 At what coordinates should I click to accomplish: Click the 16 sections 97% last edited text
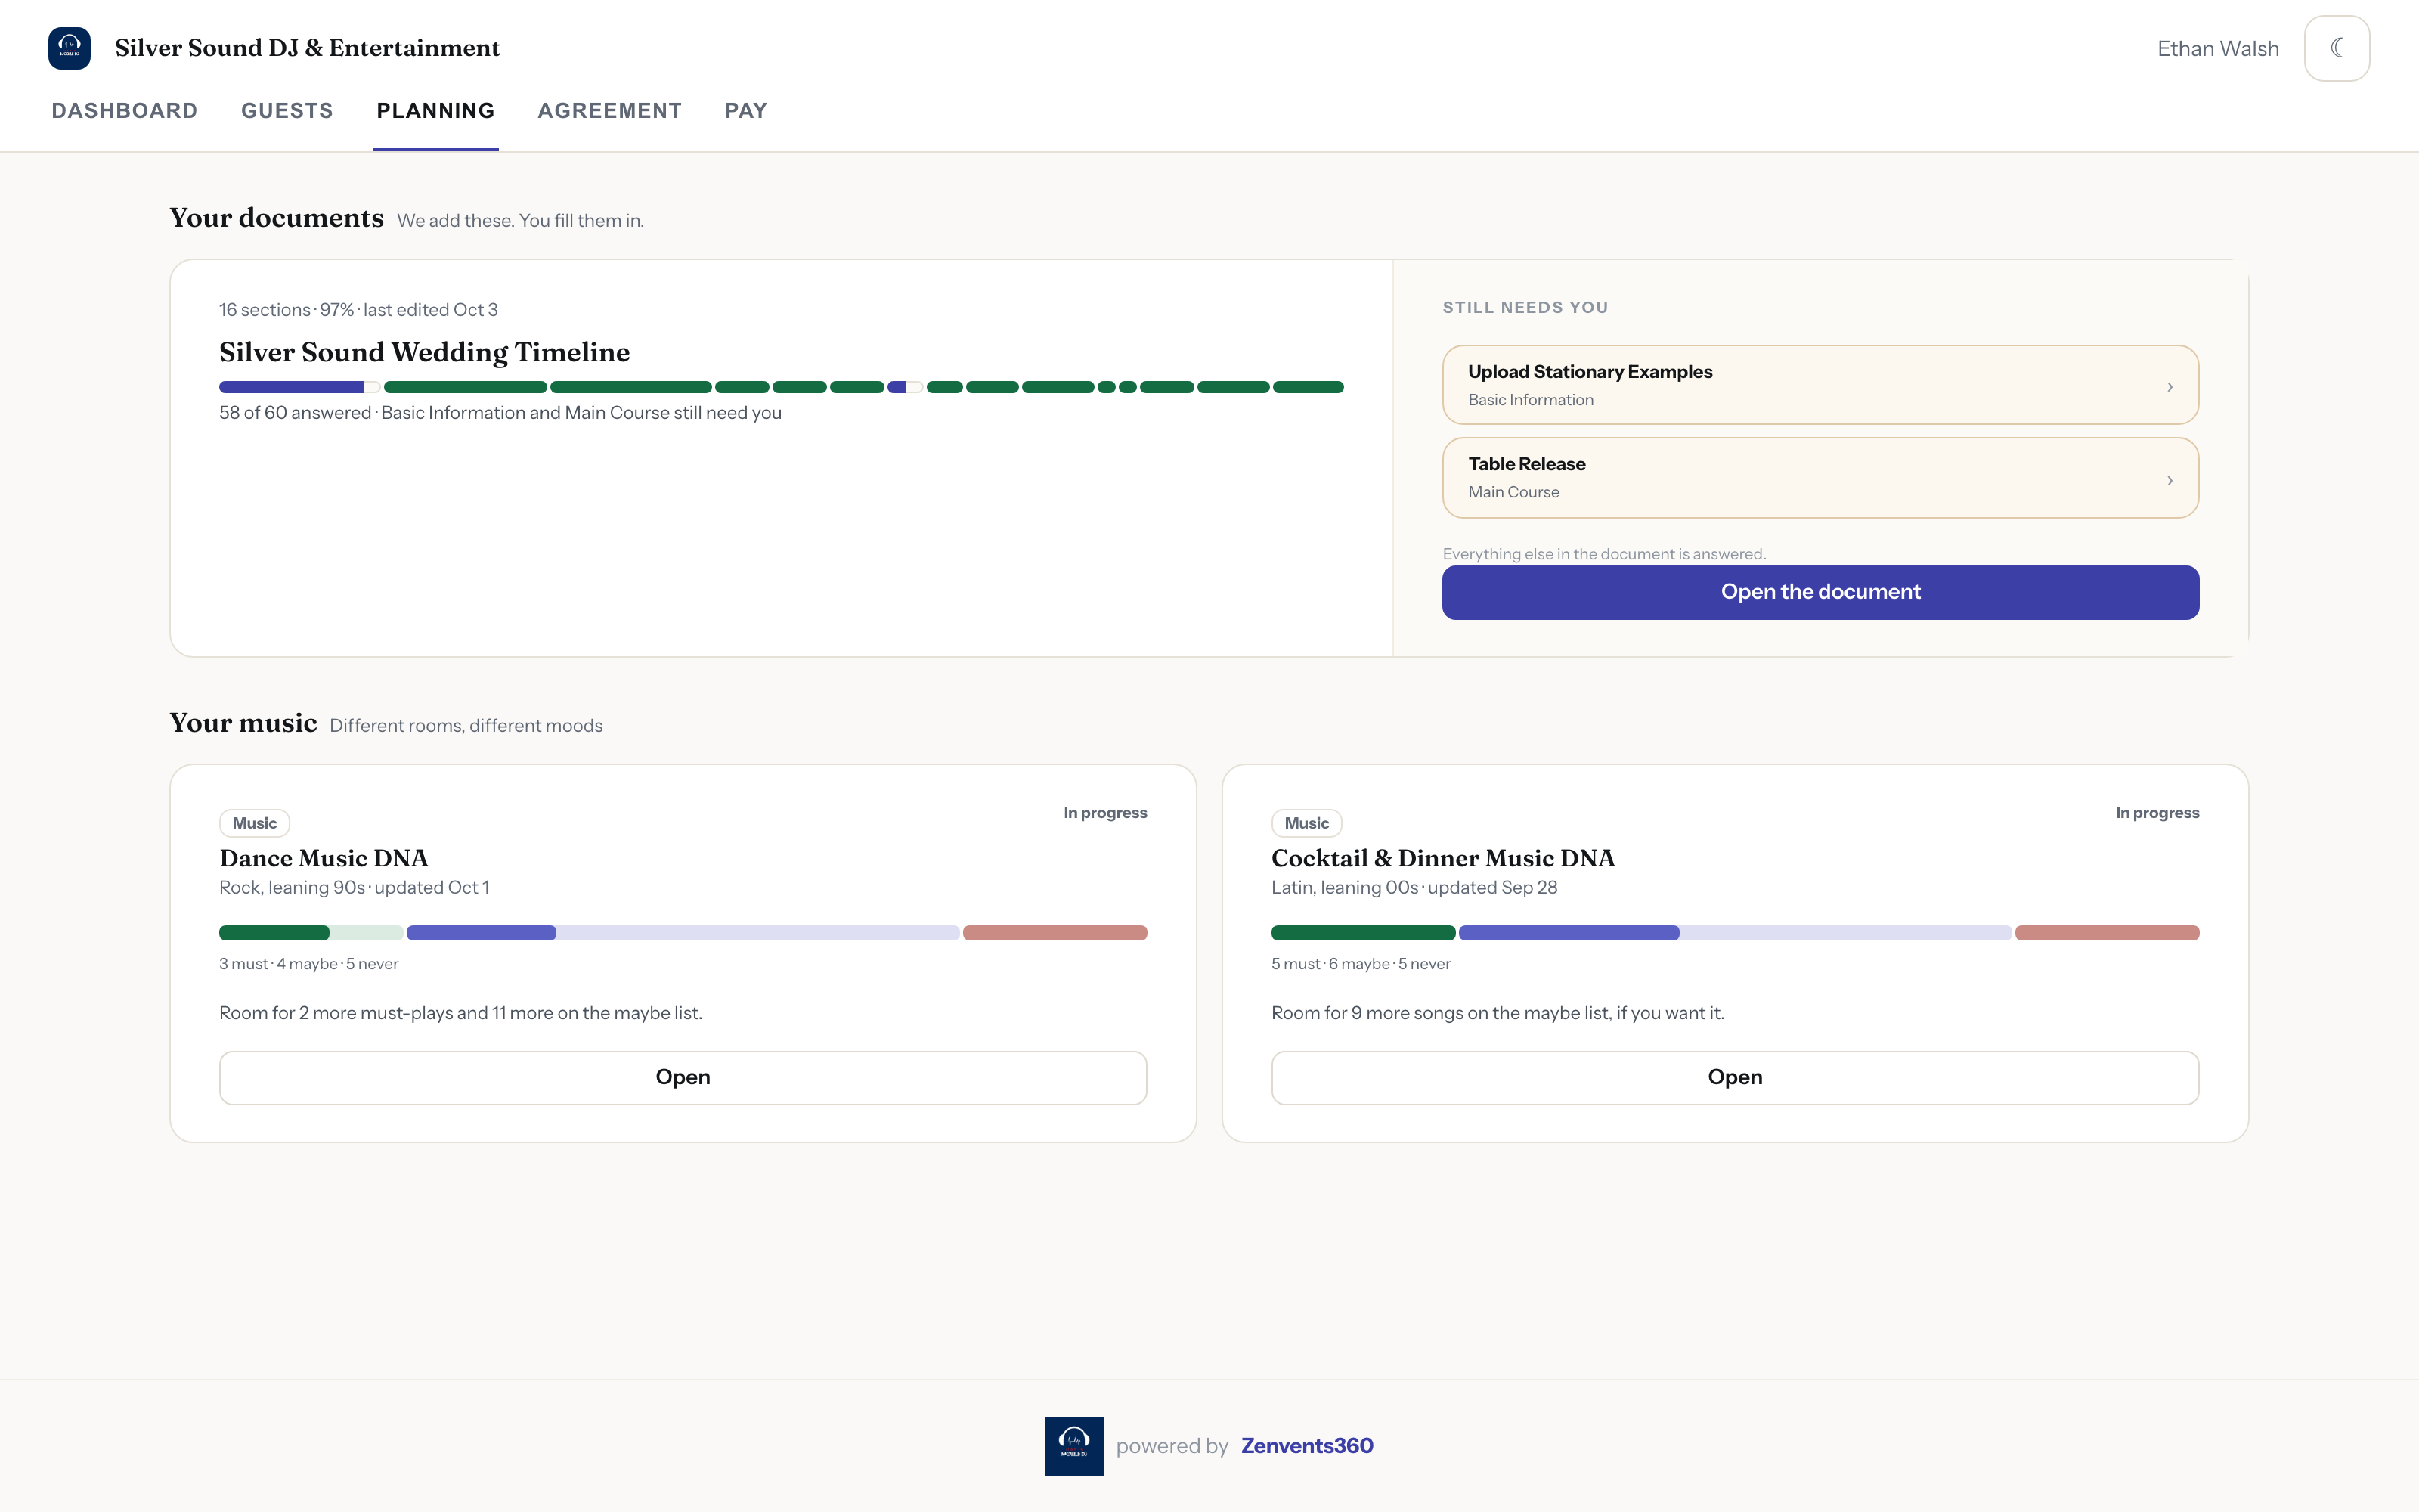point(359,310)
